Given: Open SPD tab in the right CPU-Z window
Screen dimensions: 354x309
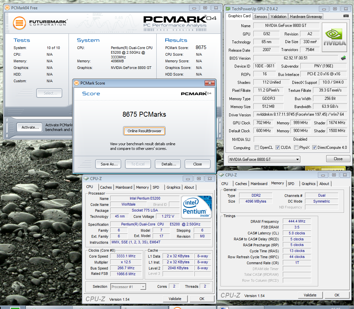Looking at the screenshot, I should point(291,184).
